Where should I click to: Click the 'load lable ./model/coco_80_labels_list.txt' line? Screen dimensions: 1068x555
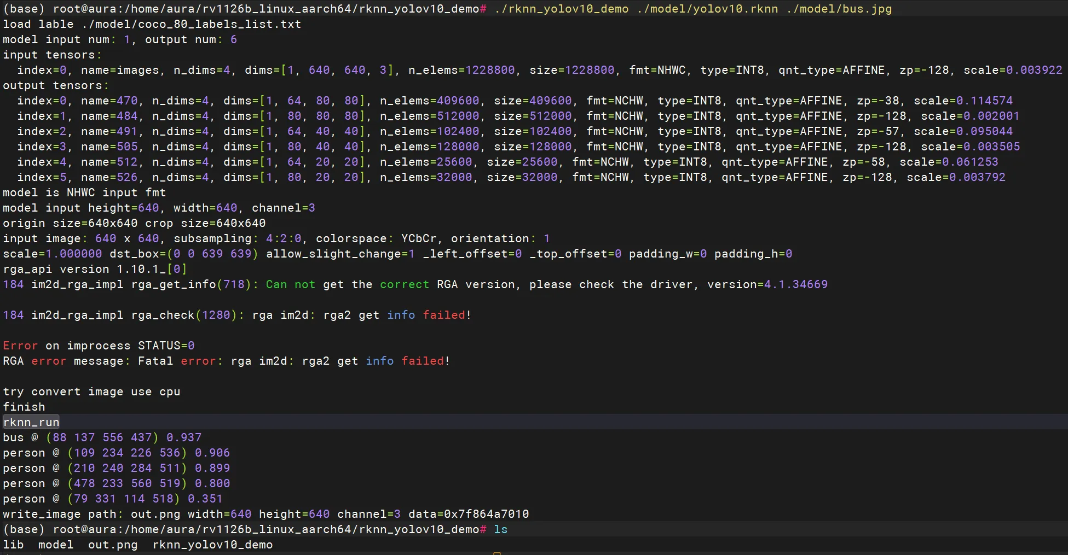pos(152,24)
